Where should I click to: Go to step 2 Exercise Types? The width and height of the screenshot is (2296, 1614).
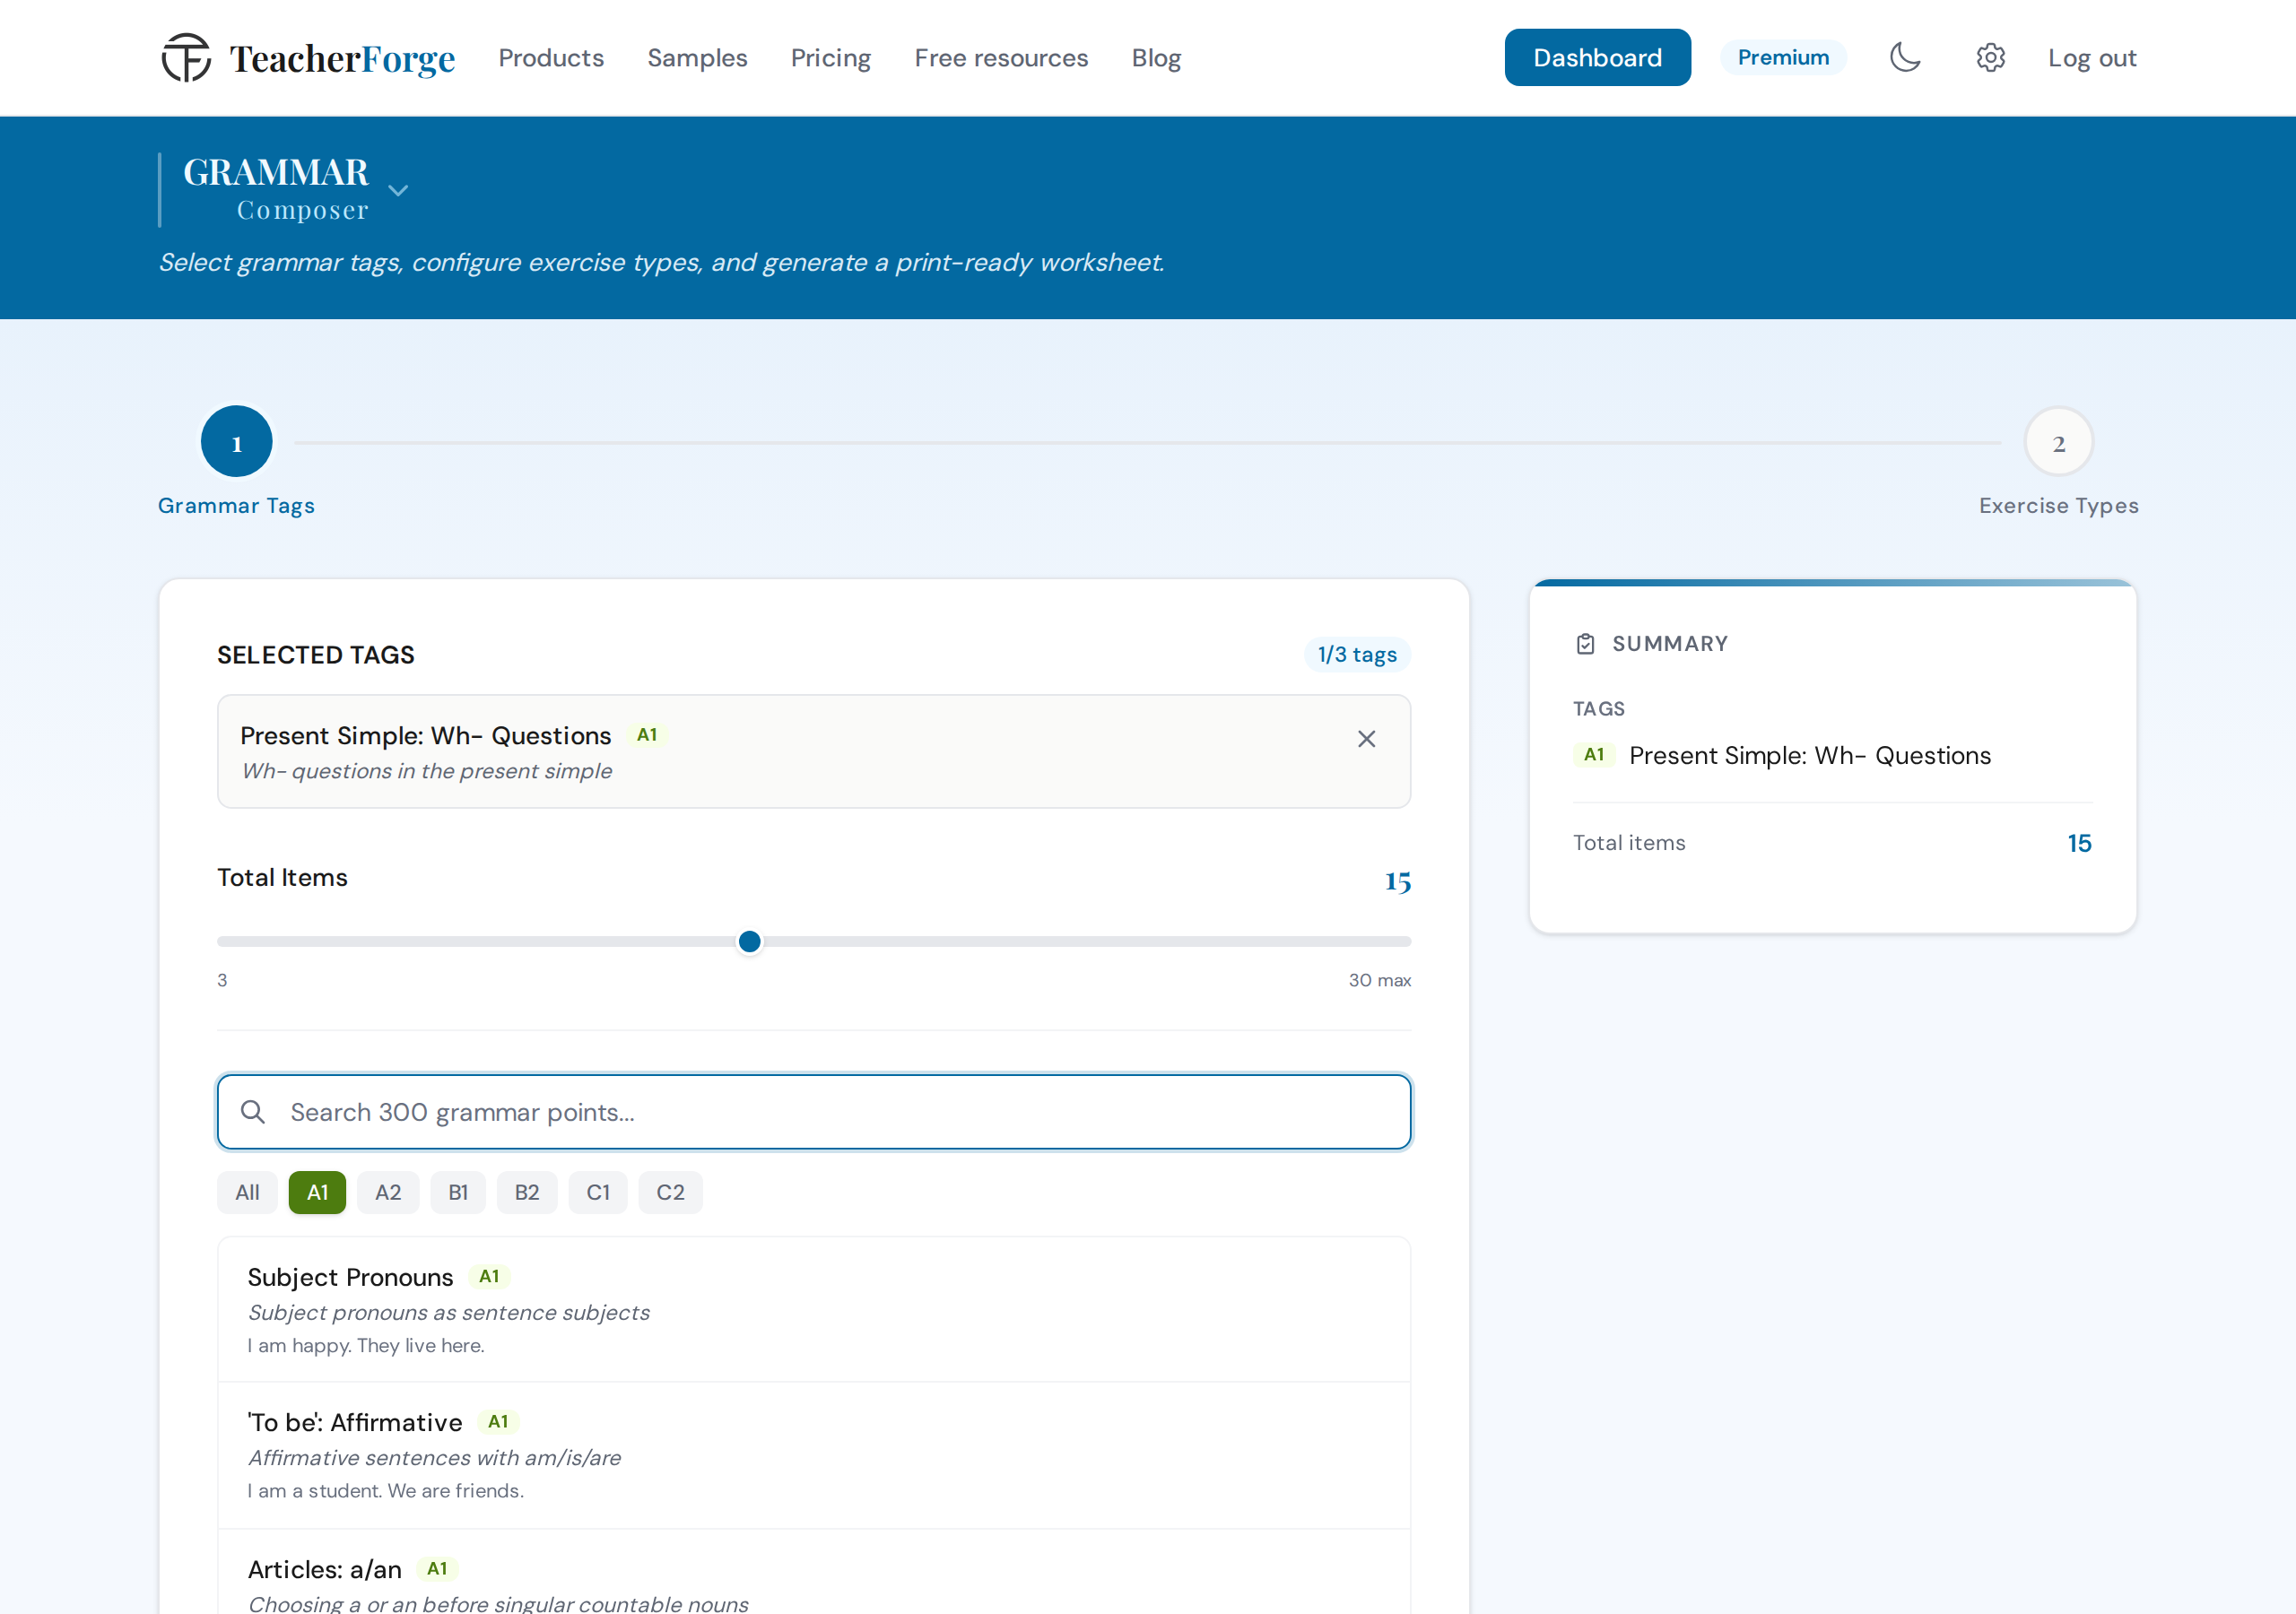pos(2058,441)
